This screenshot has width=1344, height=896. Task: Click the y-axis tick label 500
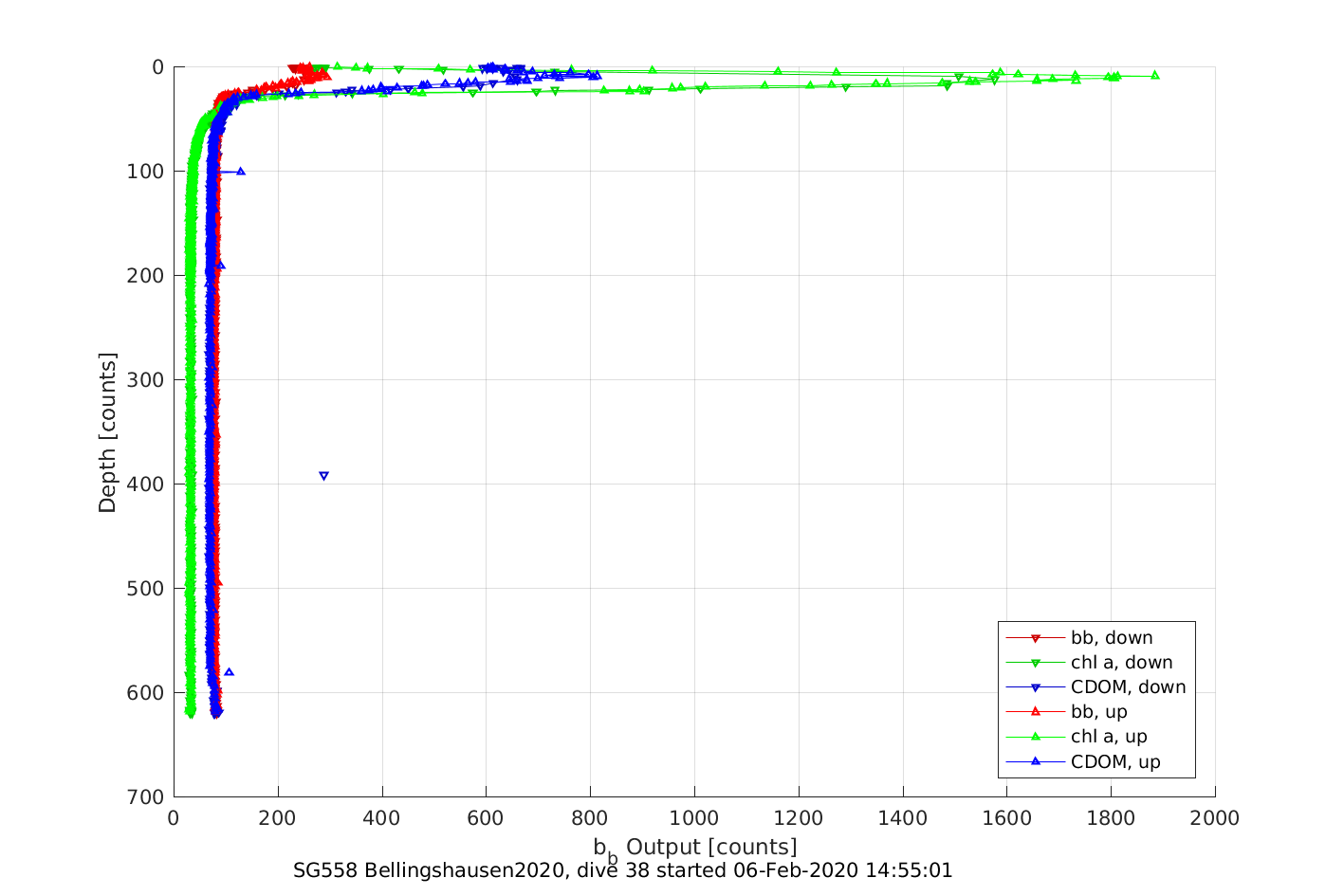click(146, 589)
